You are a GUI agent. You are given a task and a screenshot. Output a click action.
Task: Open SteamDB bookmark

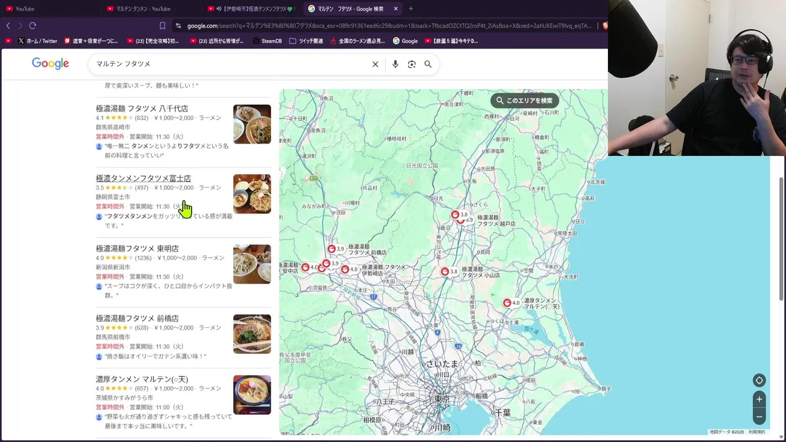[x=267, y=41]
